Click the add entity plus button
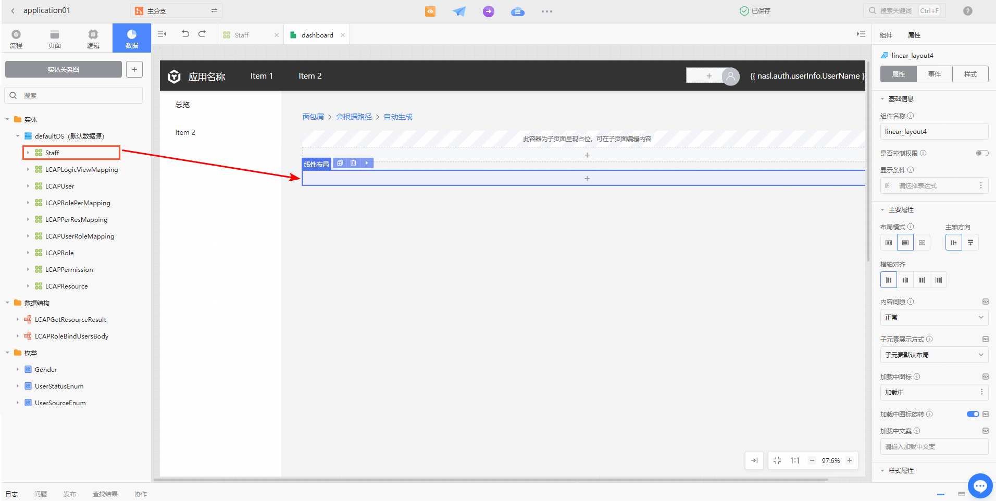 [134, 69]
